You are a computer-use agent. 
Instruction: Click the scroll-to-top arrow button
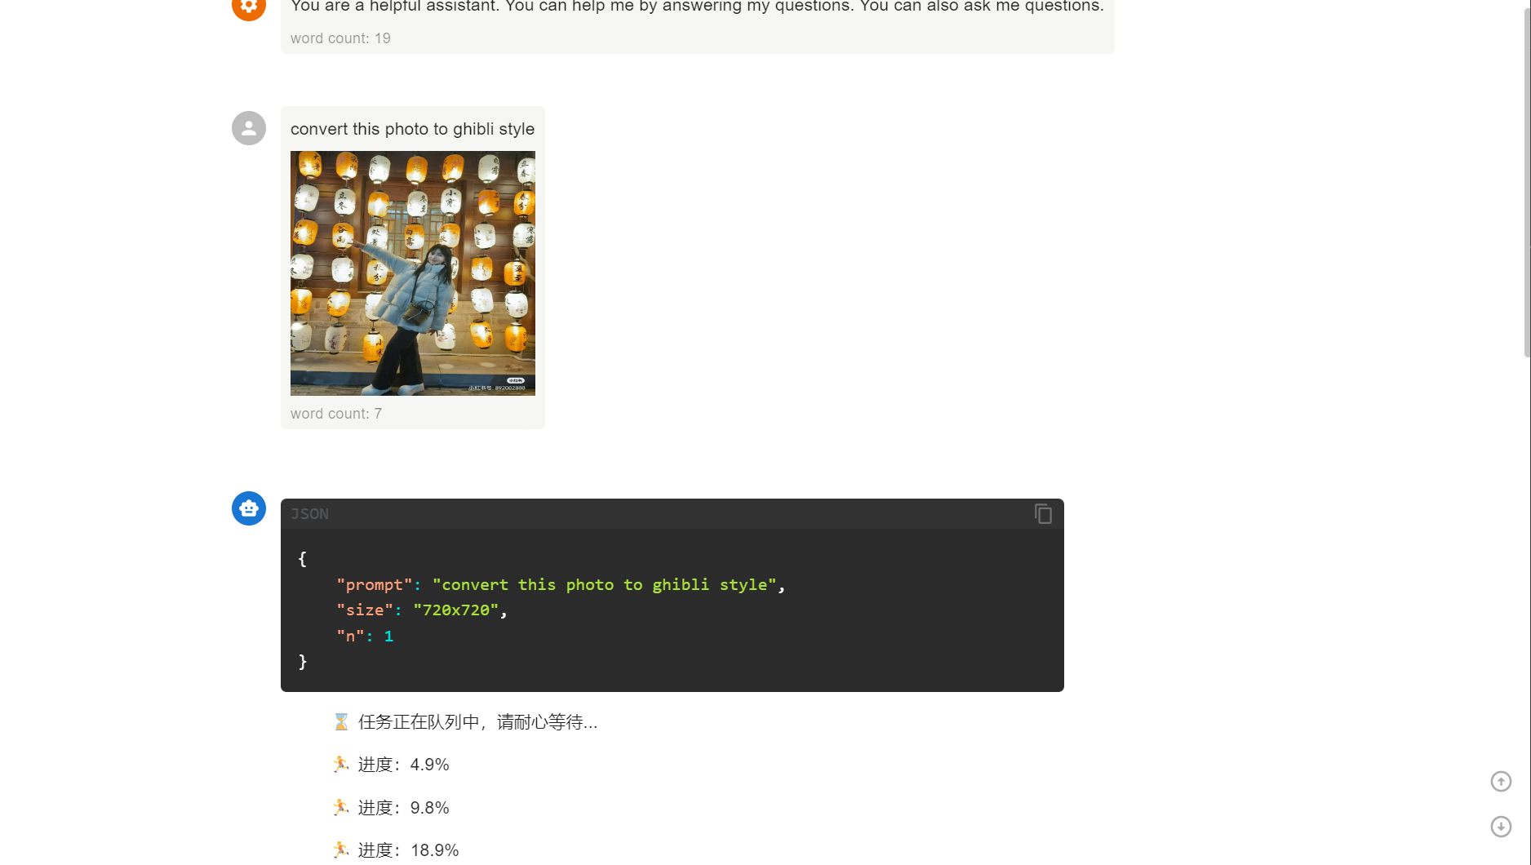pyautogui.click(x=1501, y=781)
